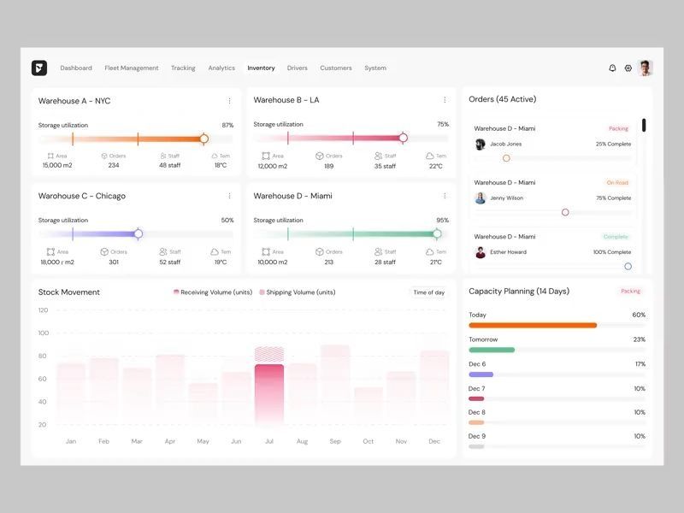684x513 pixels.
Task: Click Area icon in Warehouse C card
Action: (50, 251)
